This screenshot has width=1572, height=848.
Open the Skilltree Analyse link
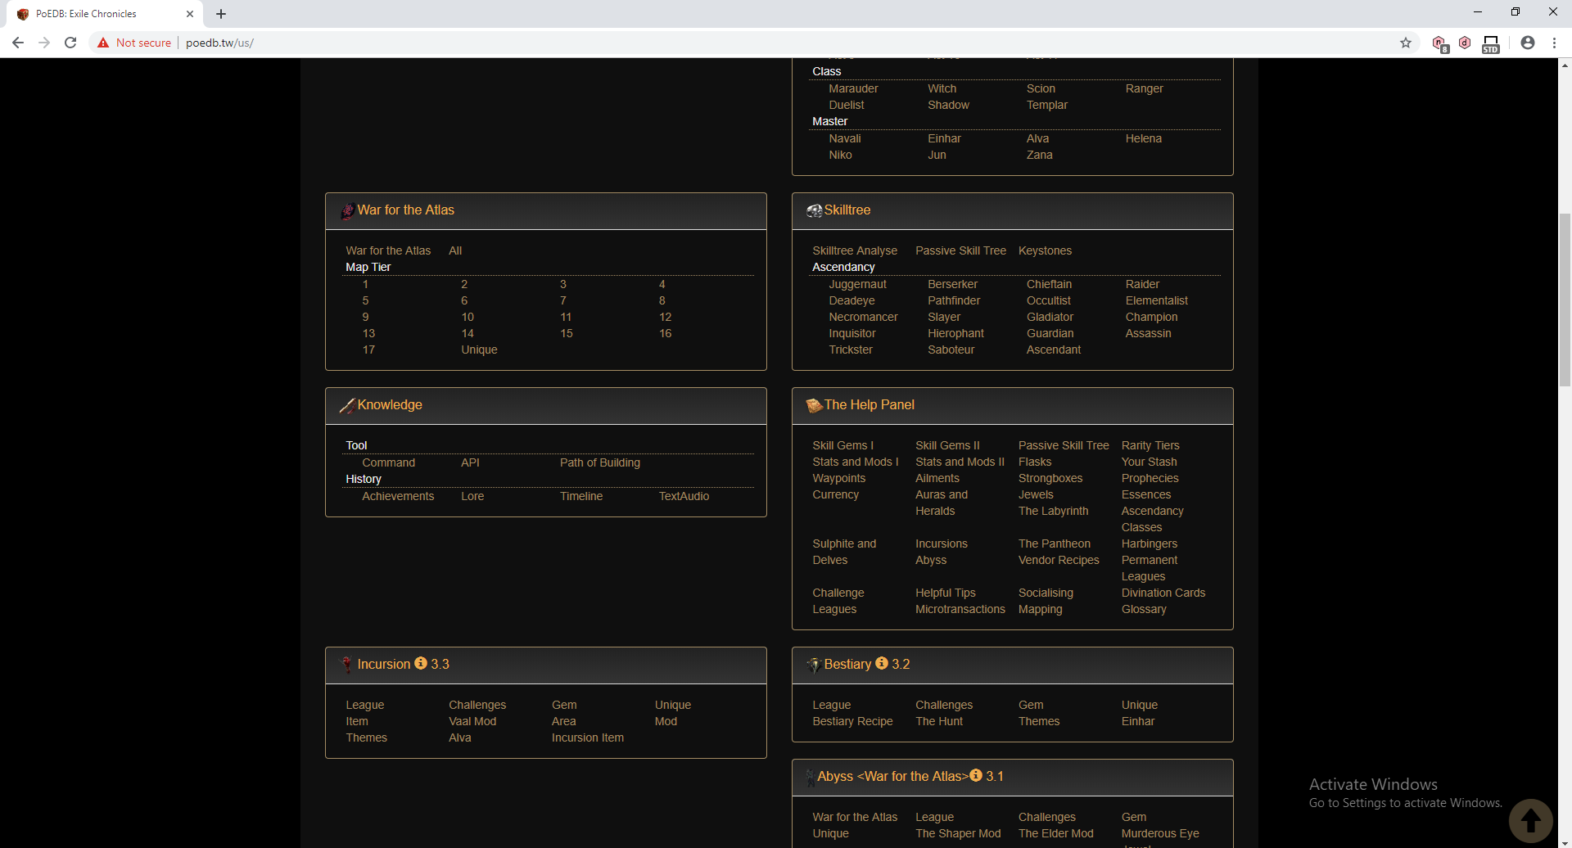[x=855, y=250]
